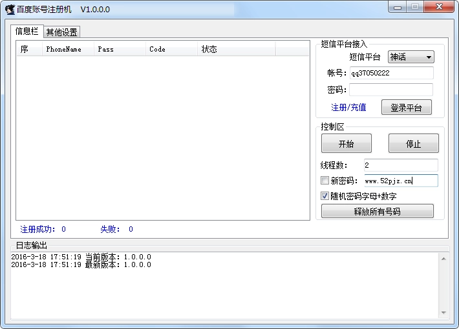Click the 序 column header

click(x=29, y=49)
